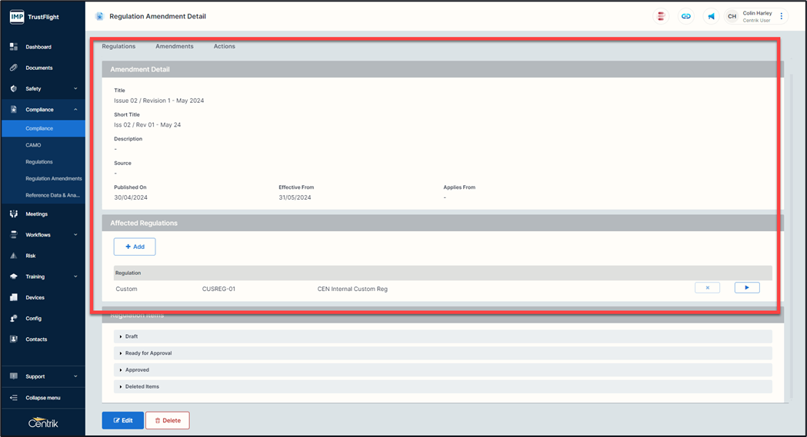807x437 pixels.
Task: Click the Dashboard icon in sidebar
Action: click(x=14, y=47)
